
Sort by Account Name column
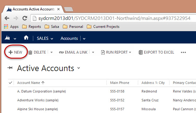pos(31,83)
